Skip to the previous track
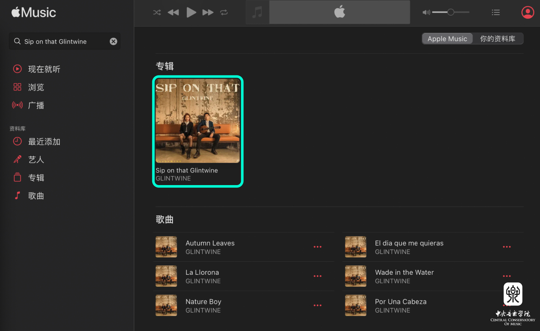This screenshot has width=540, height=331. point(173,13)
